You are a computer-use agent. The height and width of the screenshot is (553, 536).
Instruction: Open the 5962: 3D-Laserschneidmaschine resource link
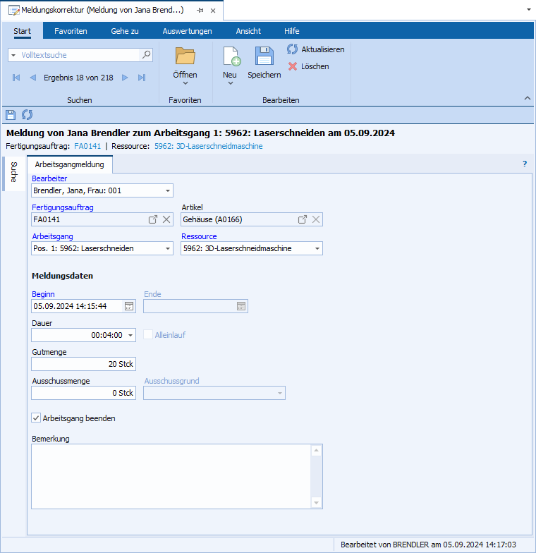(x=208, y=146)
